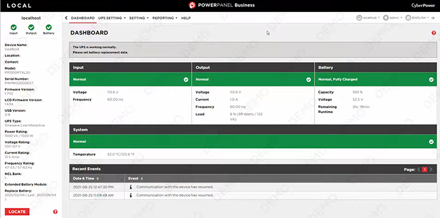The width and height of the screenshot is (440, 218).
Task: Click model value PR1500RTXL2U
Action: [x=17, y=72]
